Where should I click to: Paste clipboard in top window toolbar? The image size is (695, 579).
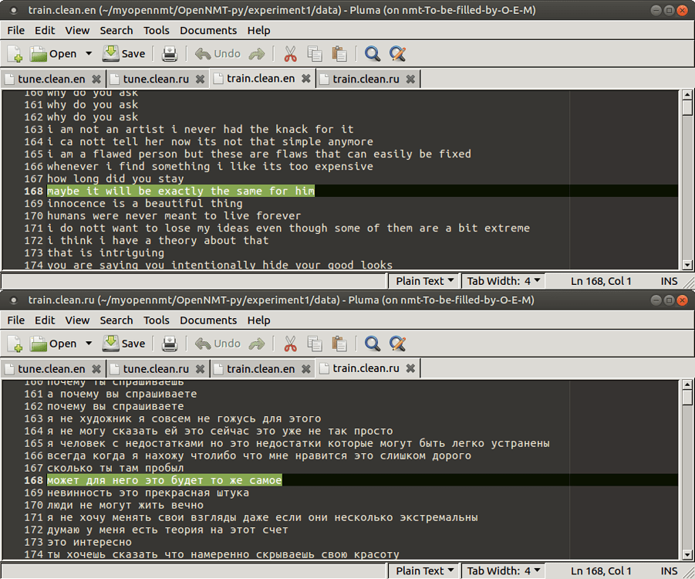339,54
